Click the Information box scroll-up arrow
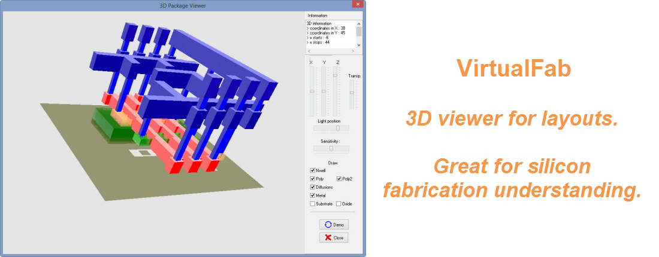The width and height of the screenshot is (659, 257). click(x=358, y=23)
